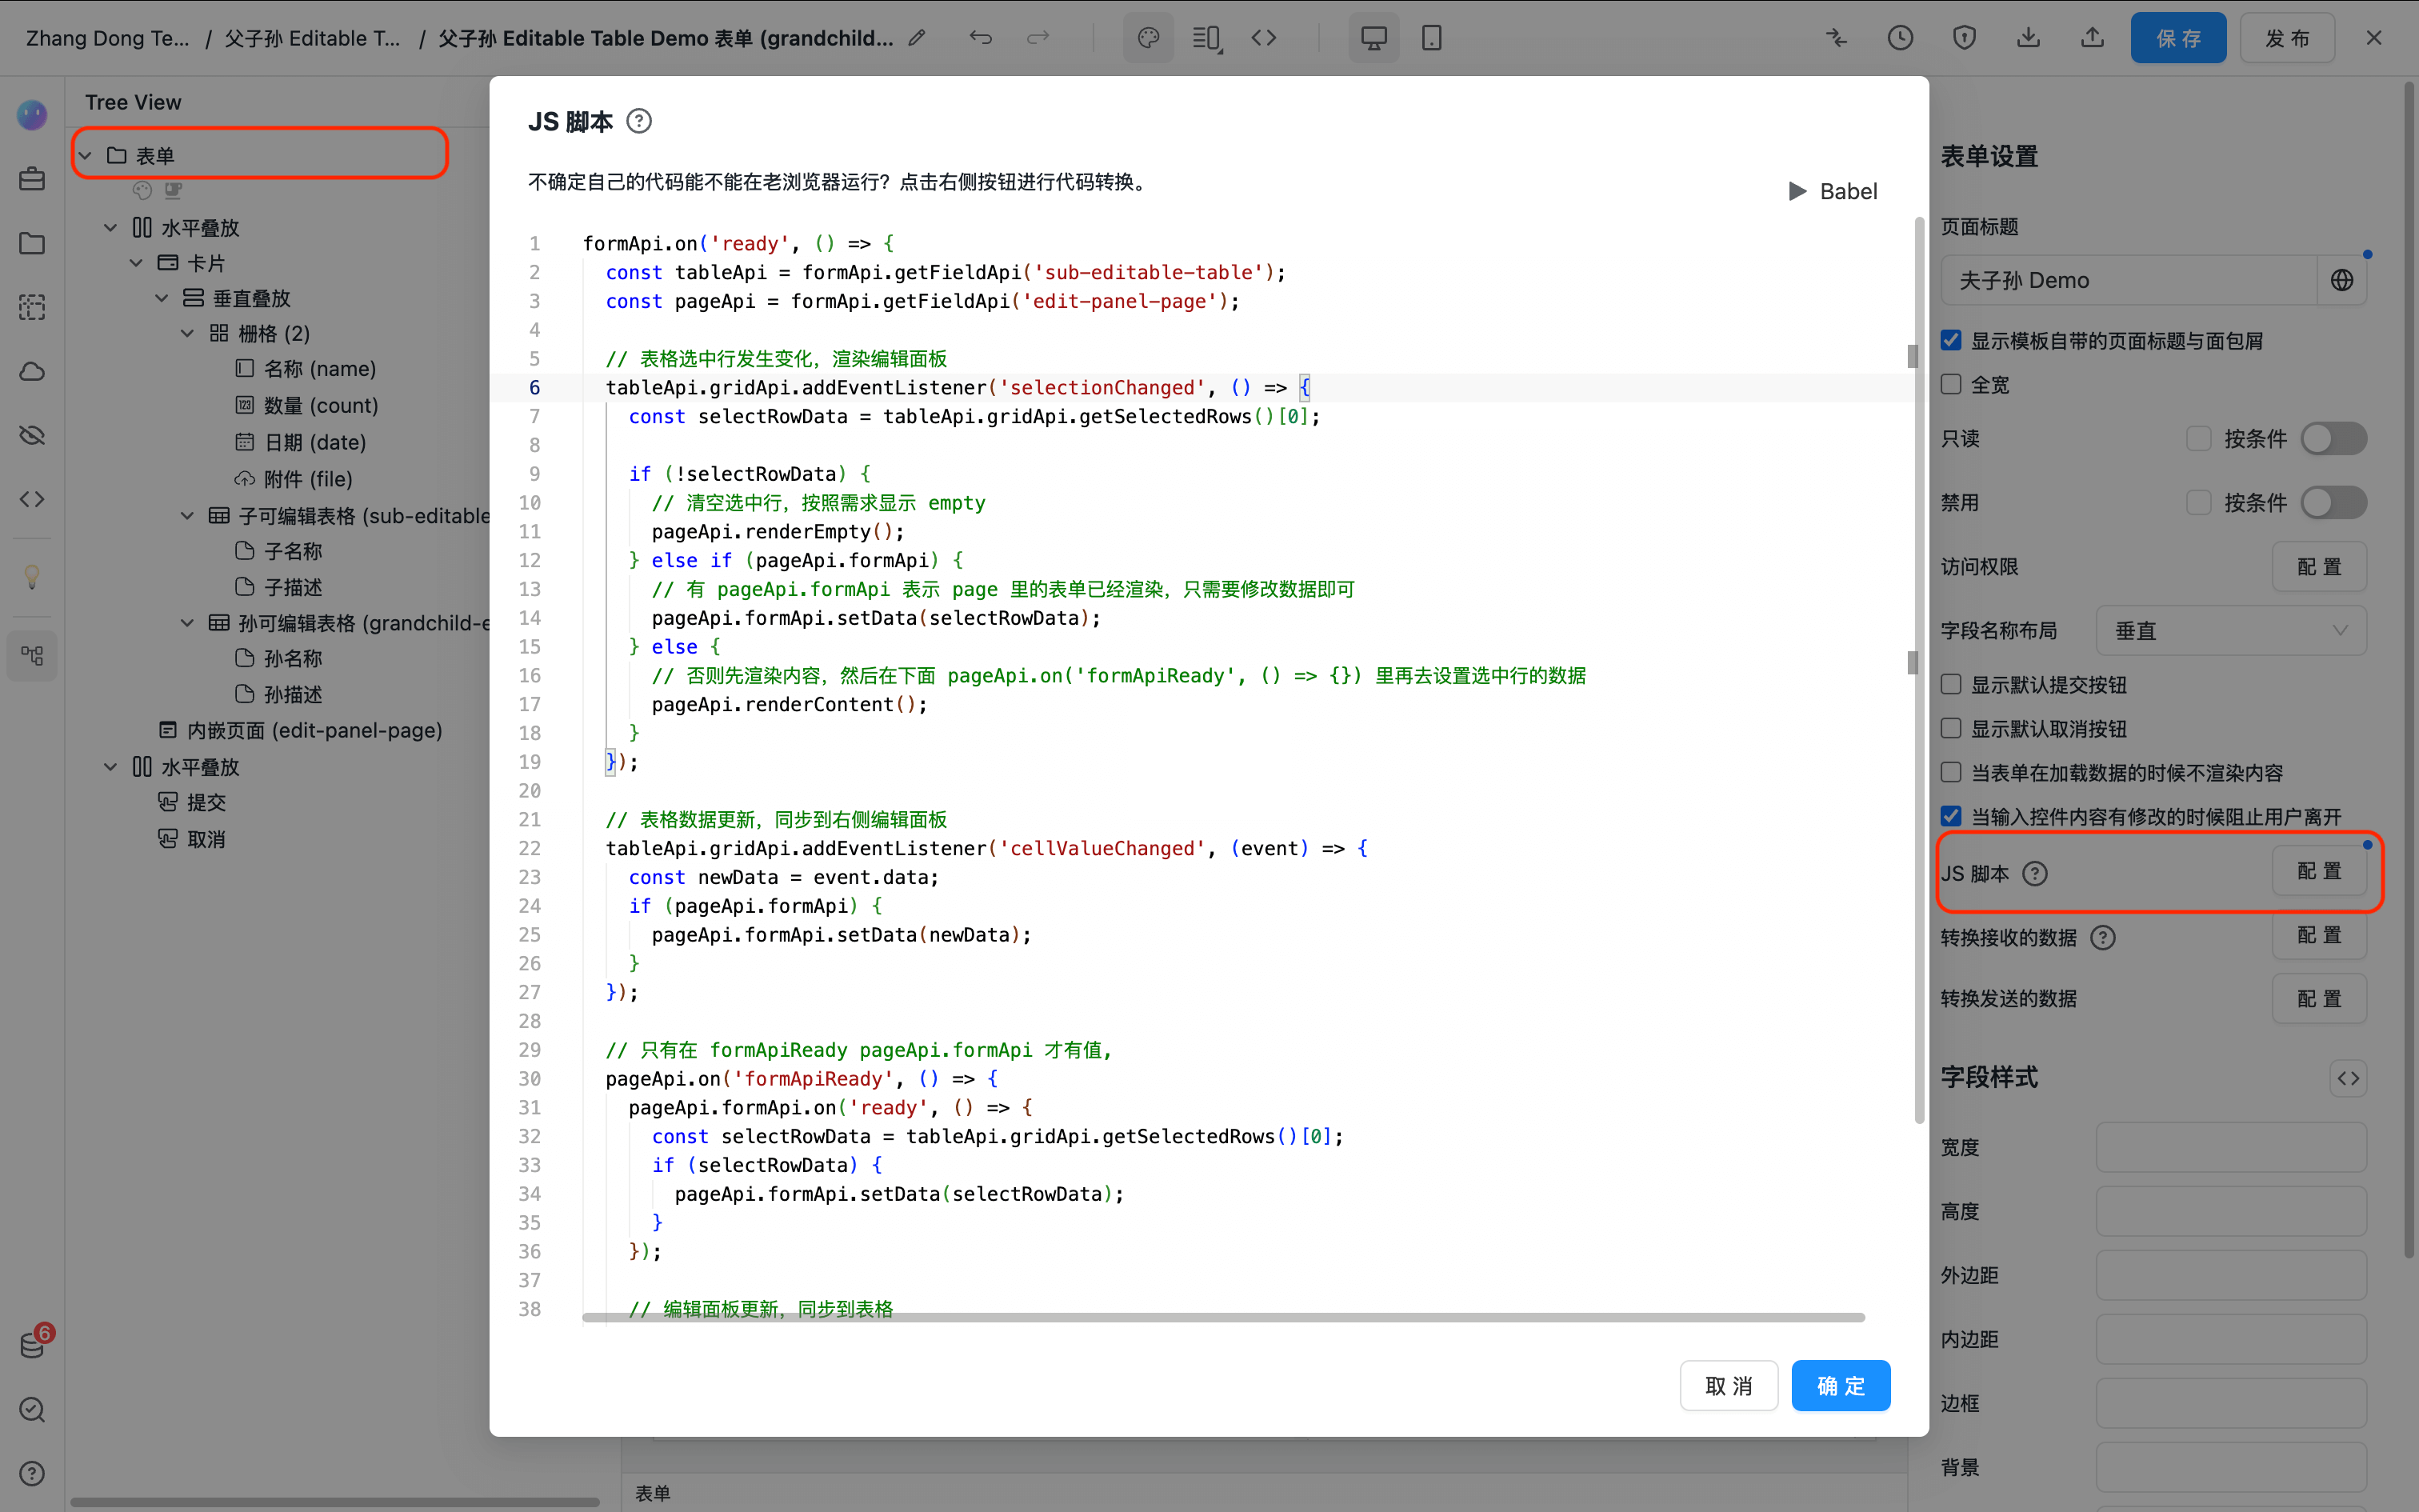Screen dimensions: 2419x1512
Task: Click the globe translate icon beside page title
Action: 2341,280
